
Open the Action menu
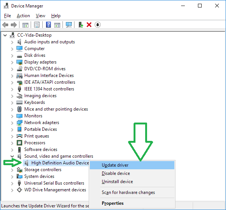(23, 16)
